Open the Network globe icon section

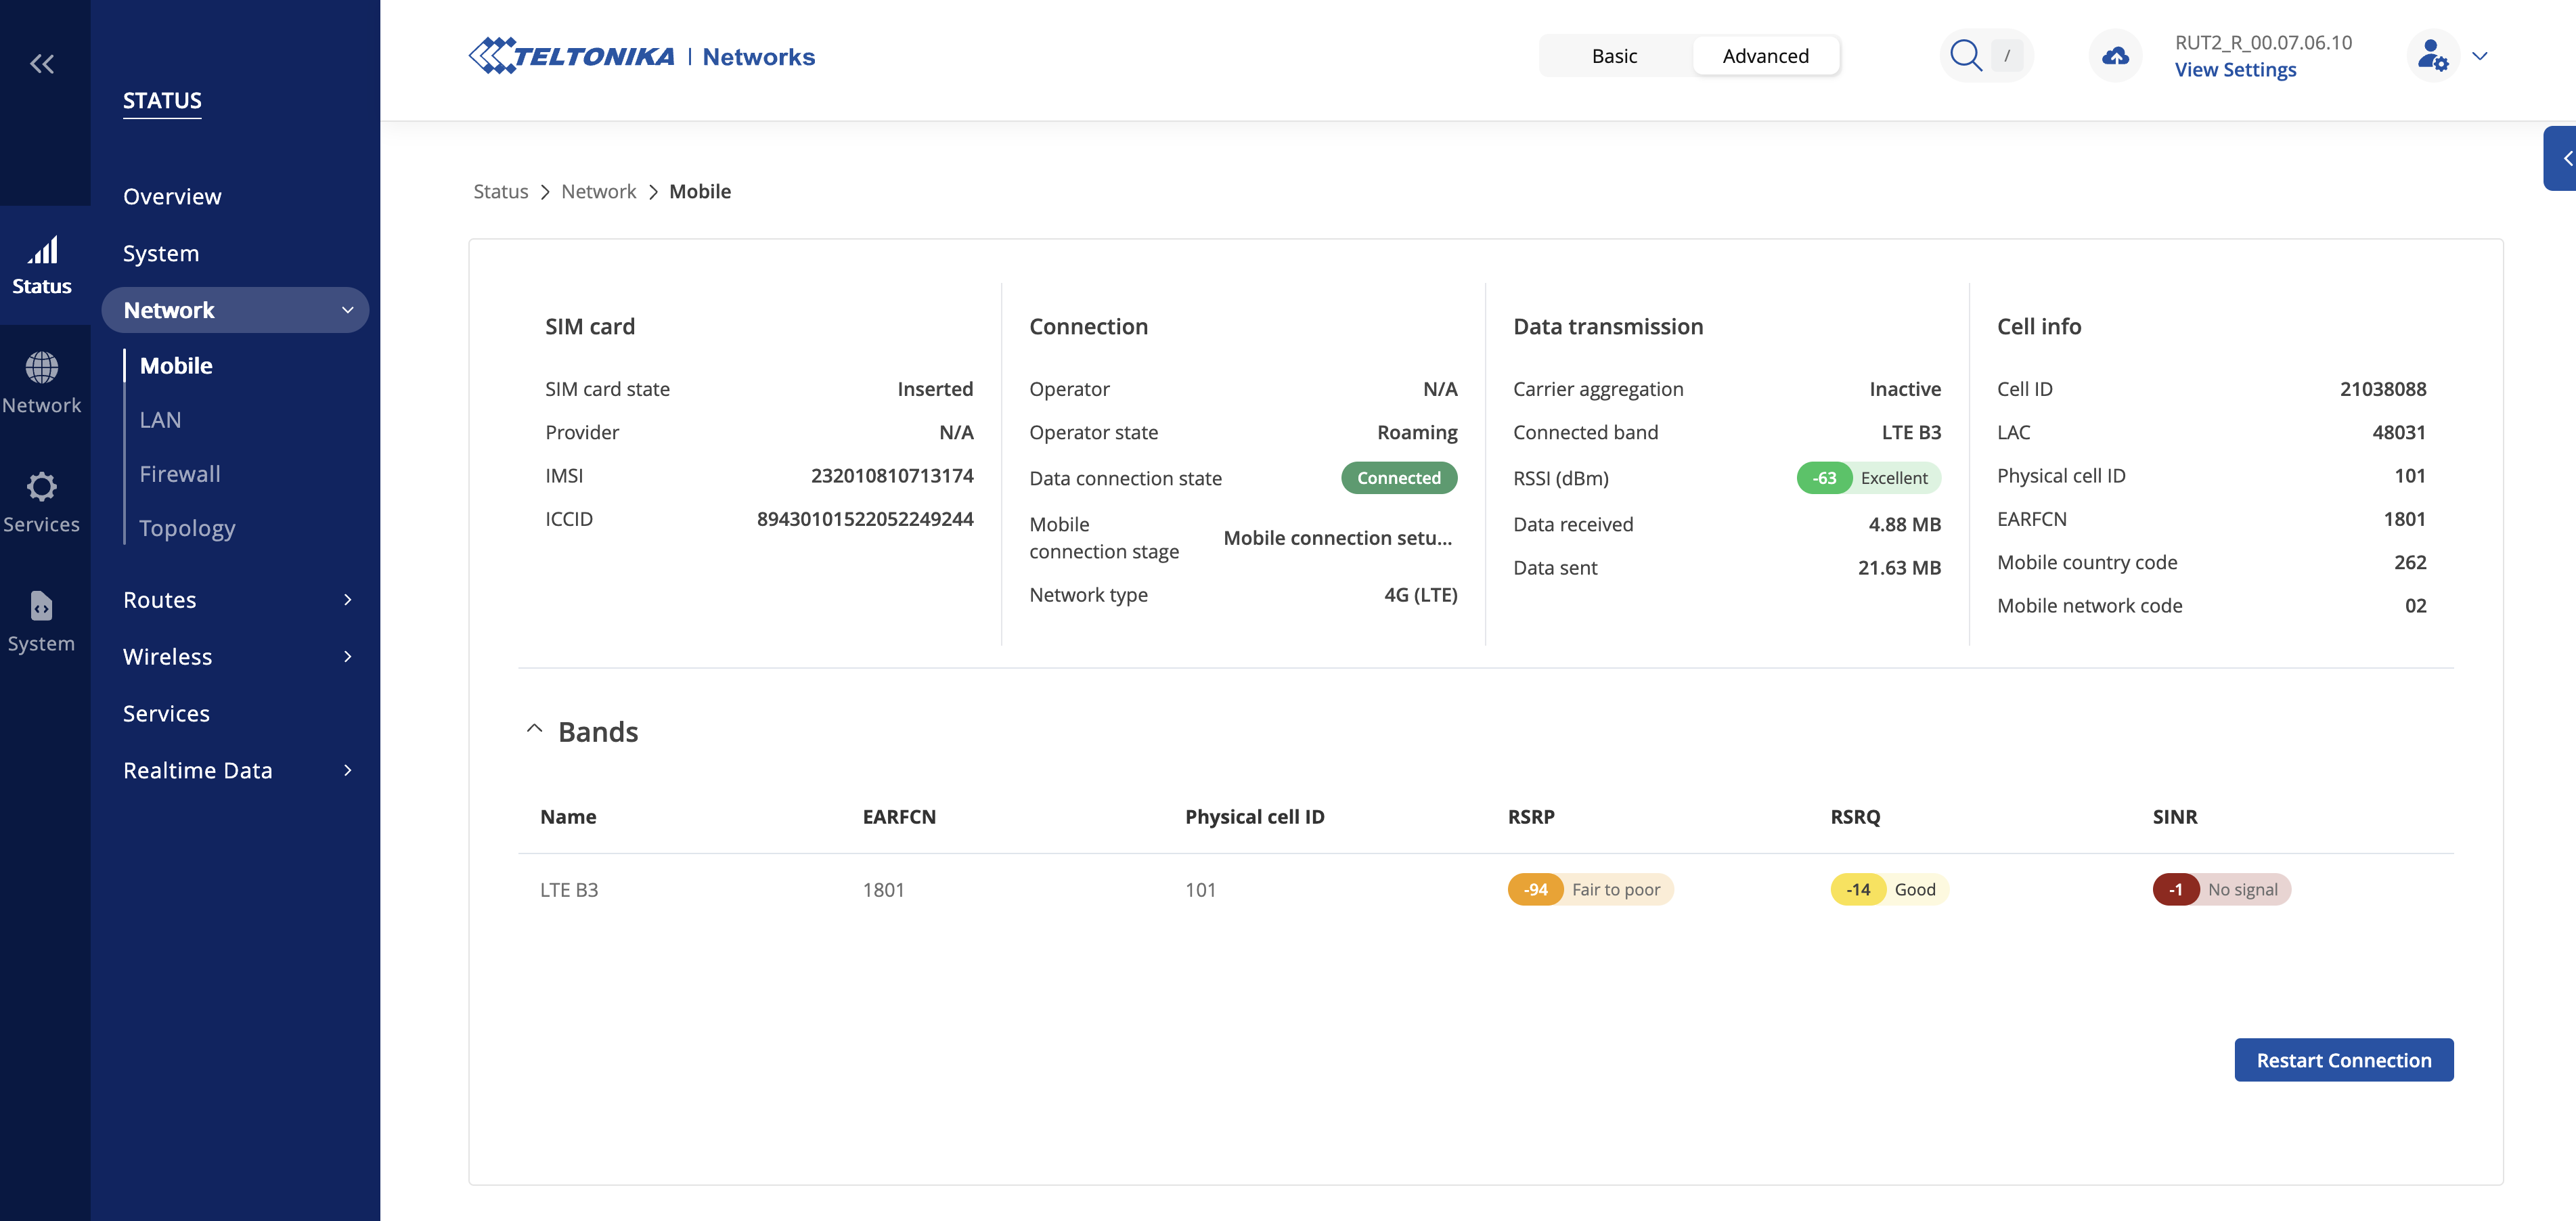coord(41,368)
